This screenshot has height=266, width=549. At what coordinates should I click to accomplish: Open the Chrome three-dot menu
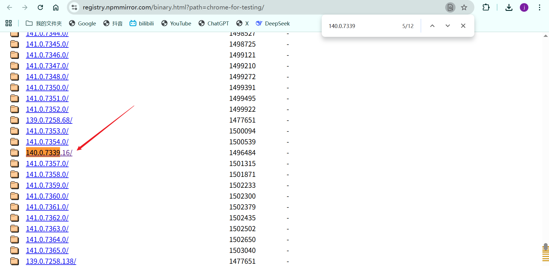tap(540, 7)
